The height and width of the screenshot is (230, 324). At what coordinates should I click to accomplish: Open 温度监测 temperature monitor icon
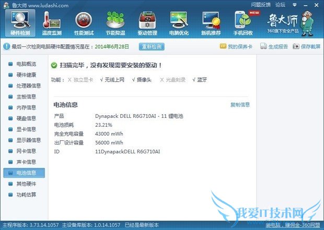tap(52, 23)
